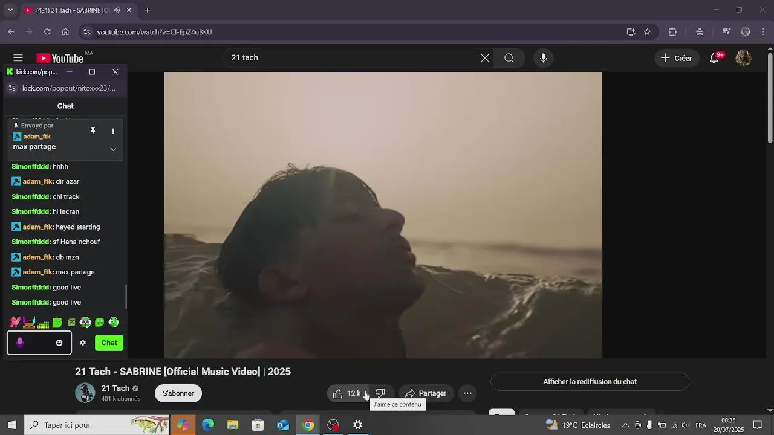Go back in Chrome
The height and width of the screenshot is (435, 774).
[11, 32]
